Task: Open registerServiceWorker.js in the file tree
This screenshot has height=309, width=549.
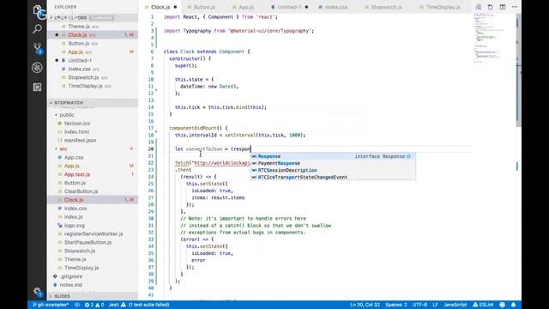Action: [x=94, y=233]
